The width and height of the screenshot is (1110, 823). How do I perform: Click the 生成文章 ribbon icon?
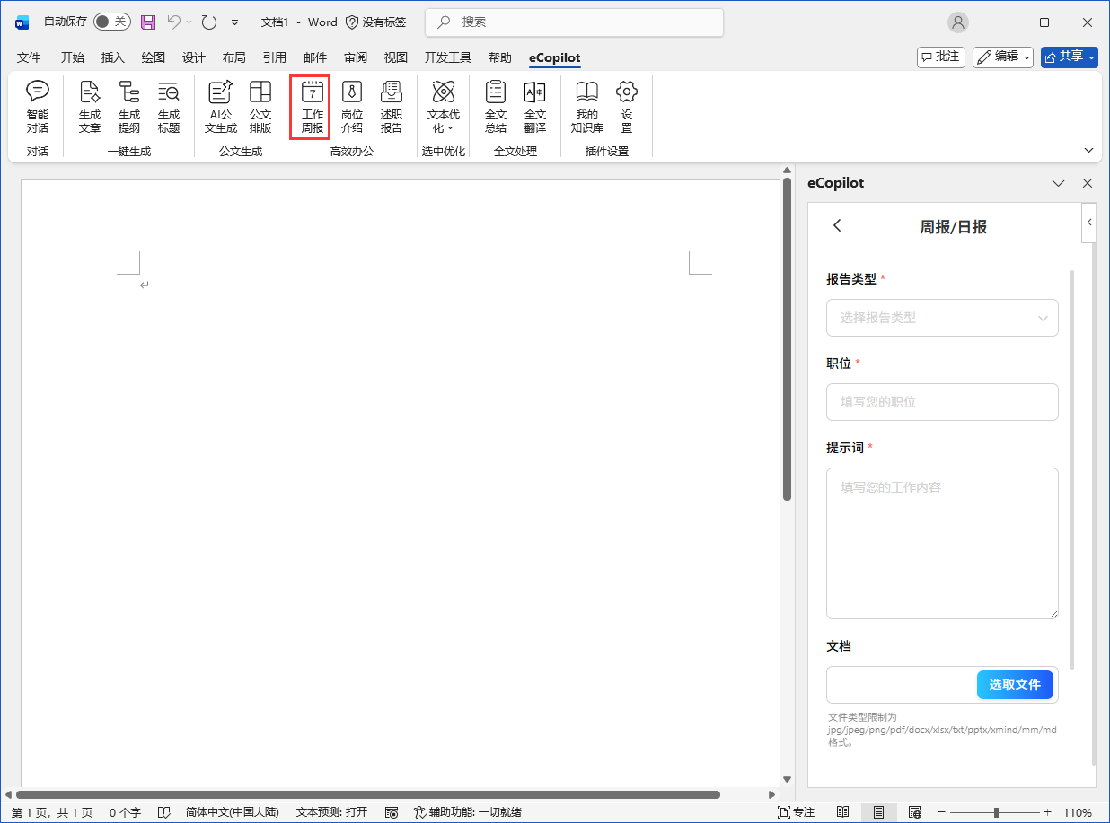coord(90,106)
